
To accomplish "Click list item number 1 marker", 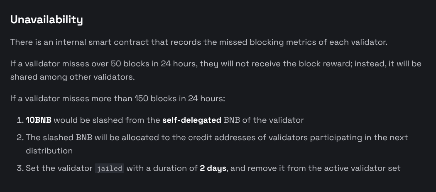I will click(20, 120).
